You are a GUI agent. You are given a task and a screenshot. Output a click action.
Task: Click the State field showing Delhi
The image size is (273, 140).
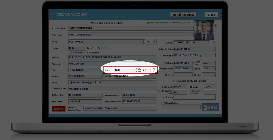(x=125, y=70)
